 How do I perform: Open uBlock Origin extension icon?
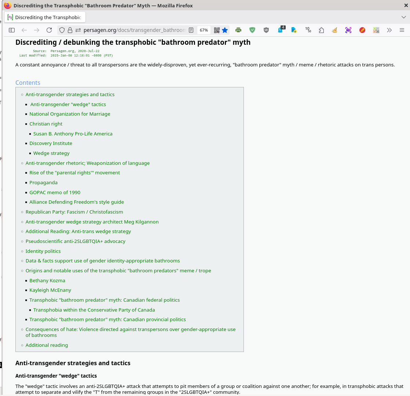click(266, 30)
